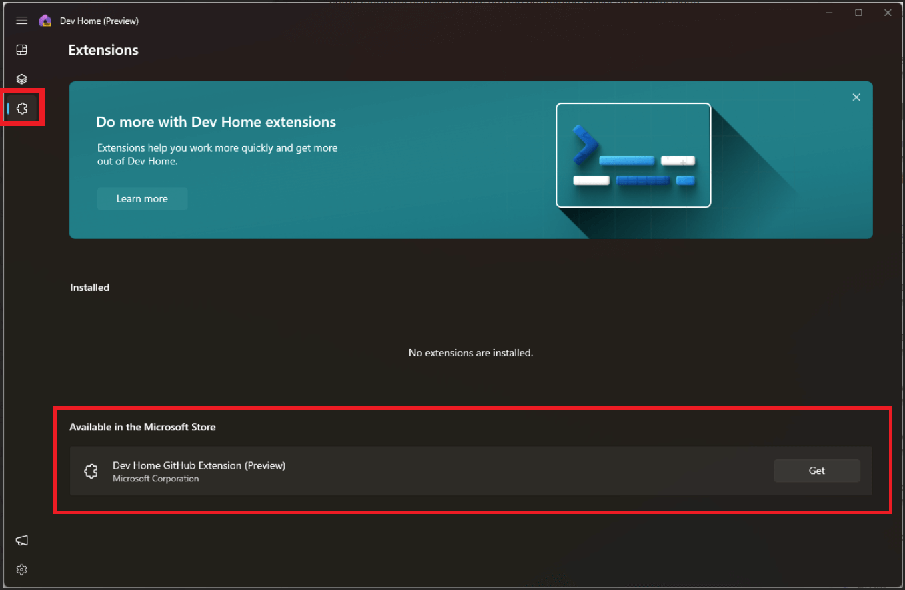905x590 pixels.
Task: Send feedback using the megaphone icon
Action: 21,540
